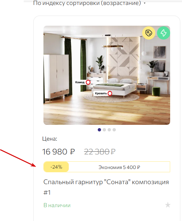Click the В наличии availability text
The image size is (182, 221).
pyautogui.click(x=57, y=205)
